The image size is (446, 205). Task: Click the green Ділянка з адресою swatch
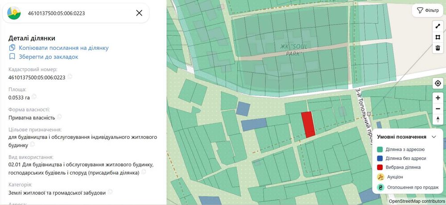point(380,149)
